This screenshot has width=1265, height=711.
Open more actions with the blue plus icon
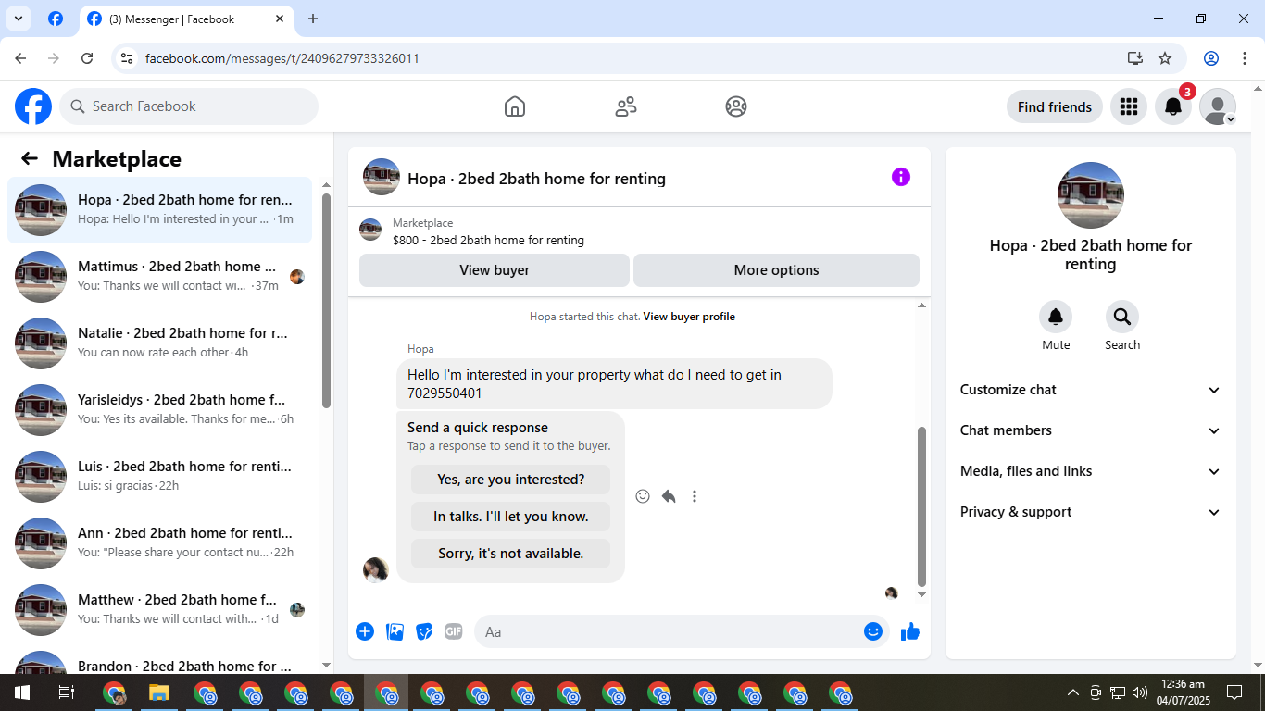click(365, 631)
